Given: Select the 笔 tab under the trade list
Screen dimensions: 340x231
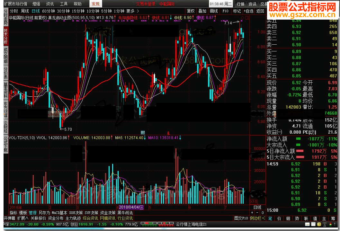Looking at the screenshot, I should (270, 218).
